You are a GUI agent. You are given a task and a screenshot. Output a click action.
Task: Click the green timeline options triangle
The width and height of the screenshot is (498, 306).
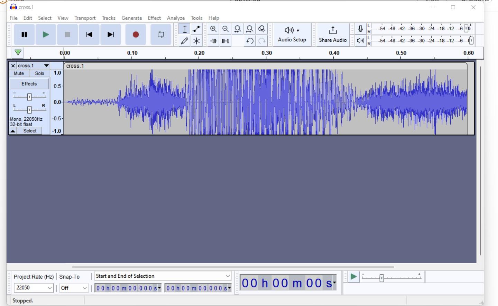tap(18, 52)
